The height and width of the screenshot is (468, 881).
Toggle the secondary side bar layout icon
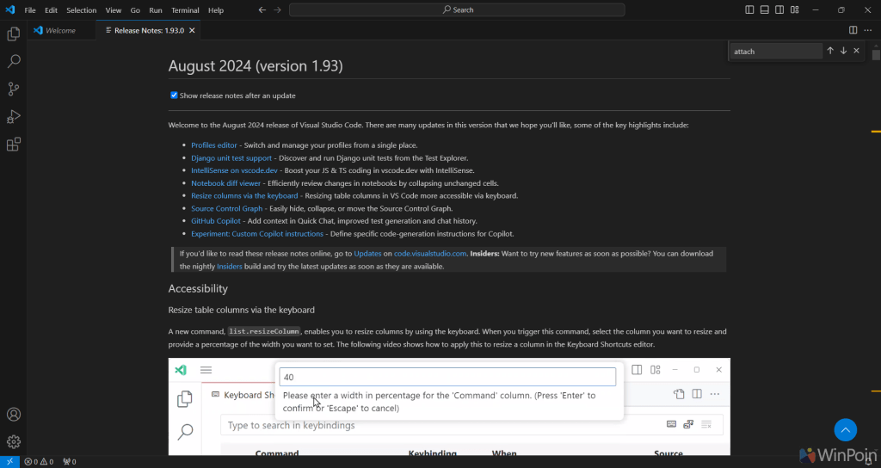tap(779, 10)
